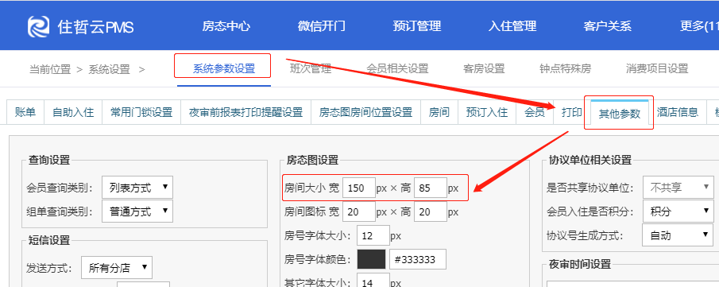Switch to 钟点特殊房 tab
719x287 pixels.
(566, 69)
